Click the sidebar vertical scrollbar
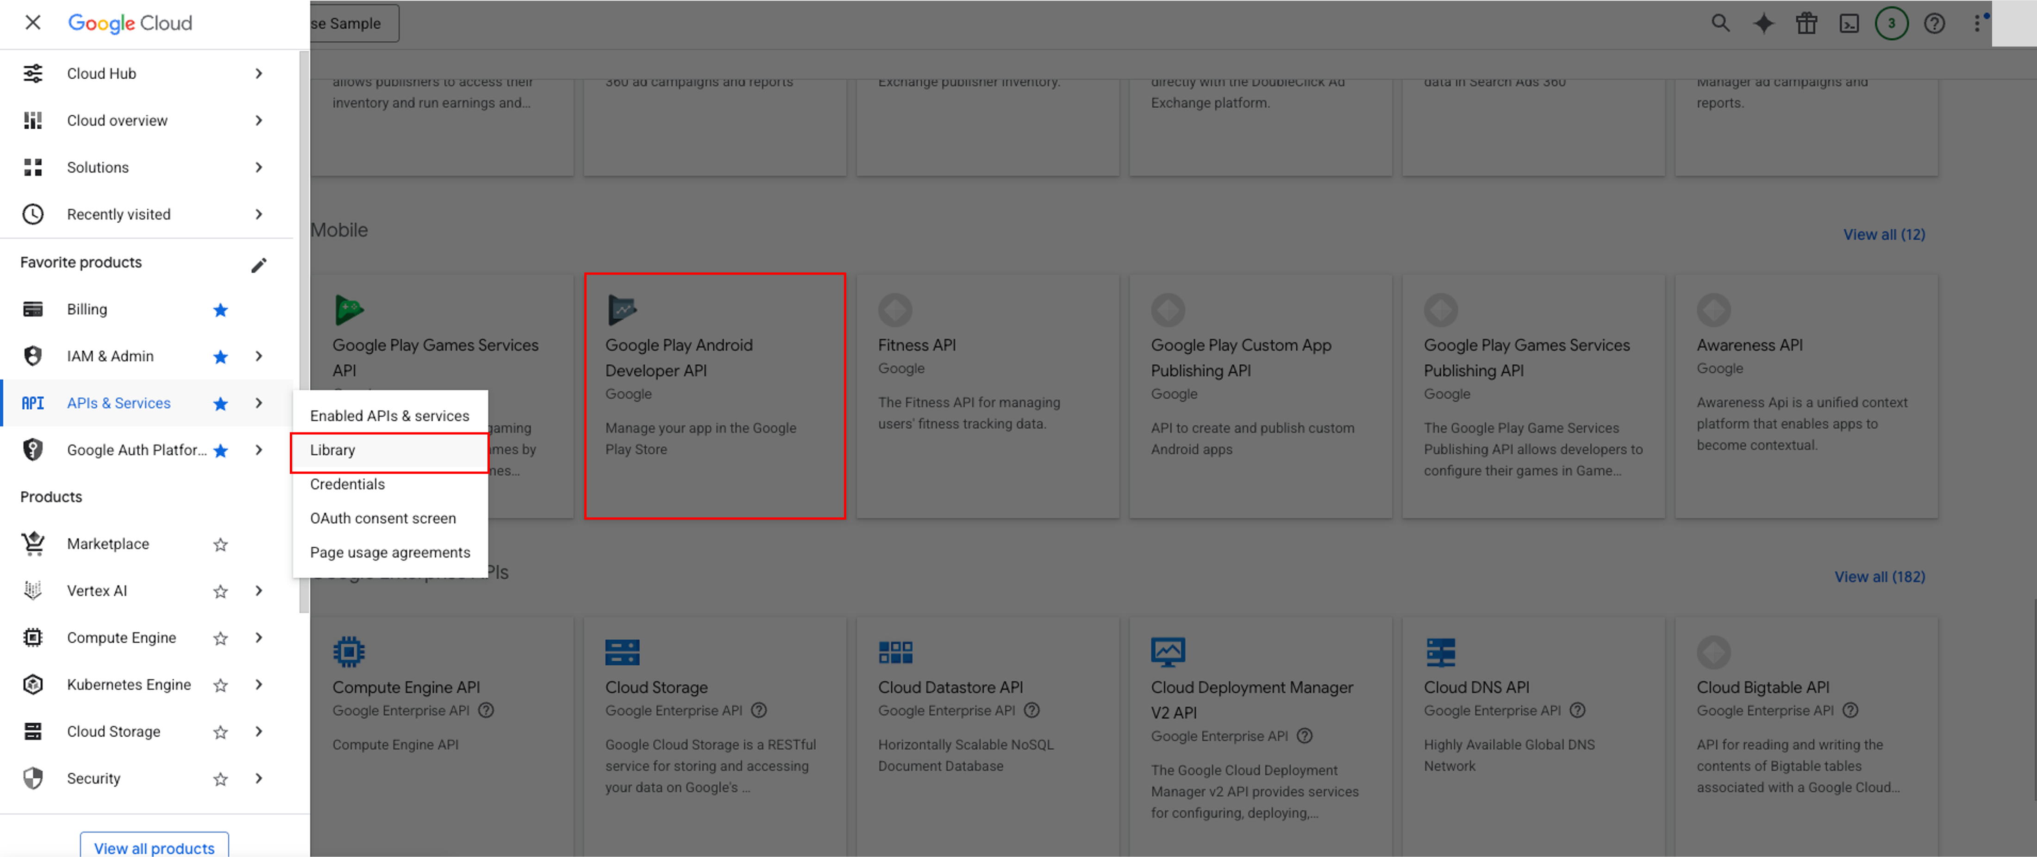The height and width of the screenshot is (857, 2037). coord(304,332)
